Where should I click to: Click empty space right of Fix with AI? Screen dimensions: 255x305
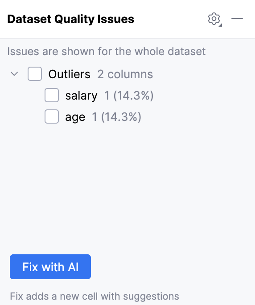point(172,267)
